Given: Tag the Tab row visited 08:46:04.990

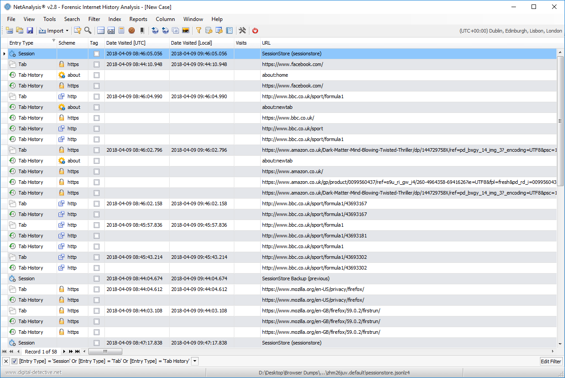Looking at the screenshot, I should (x=96, y=96).
